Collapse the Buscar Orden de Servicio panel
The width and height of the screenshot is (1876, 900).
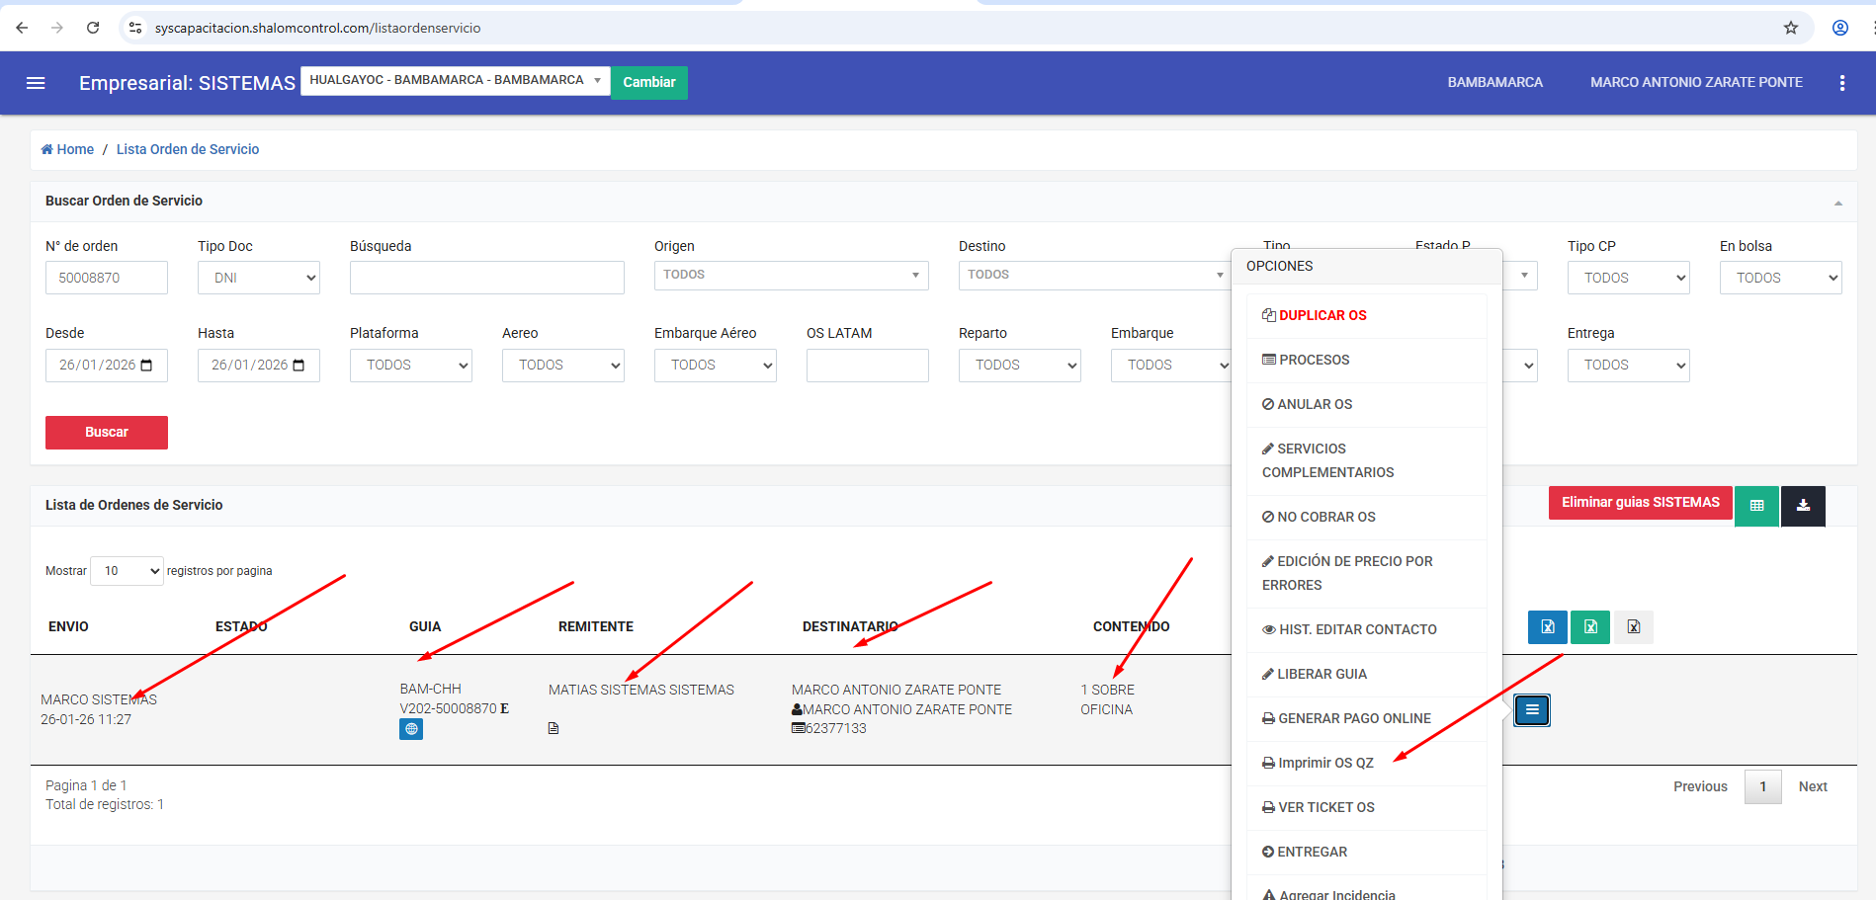[1838, 203]
